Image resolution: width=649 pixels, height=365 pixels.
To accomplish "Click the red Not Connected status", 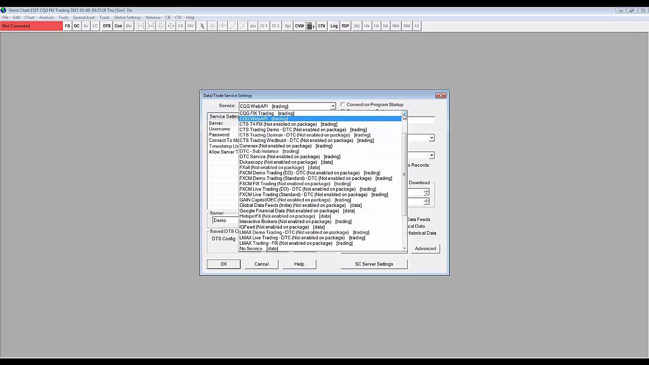I will [x=31, y=26].
